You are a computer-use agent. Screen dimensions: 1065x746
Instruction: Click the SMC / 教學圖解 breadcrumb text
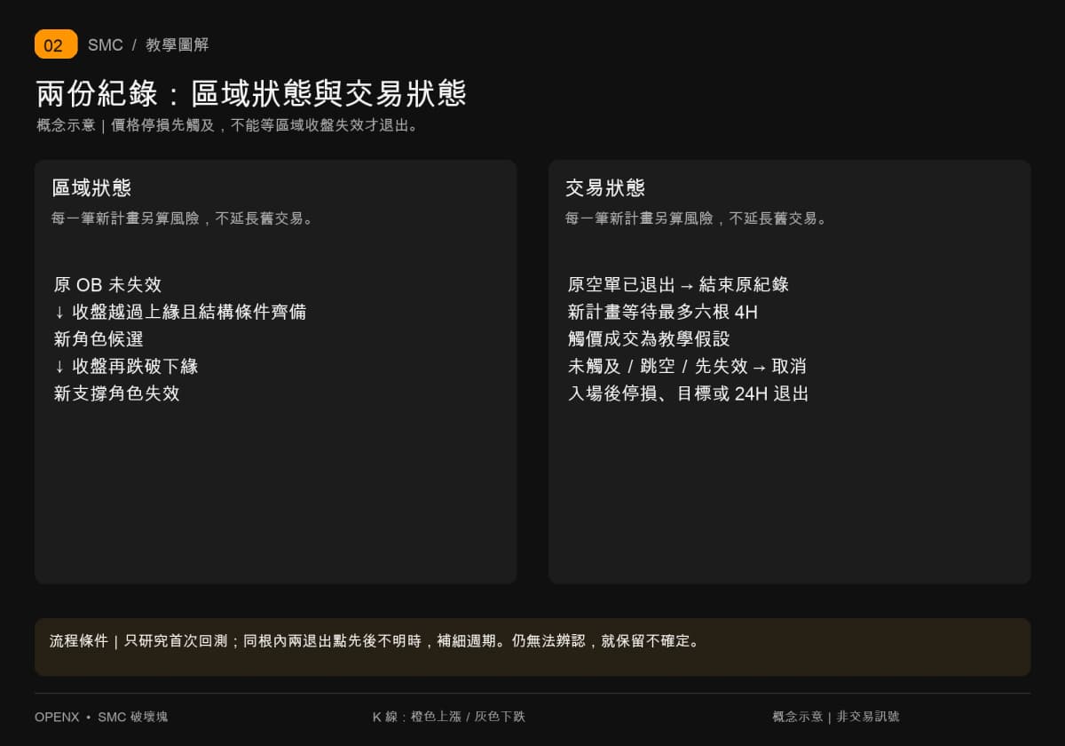[x=148, y=45]
